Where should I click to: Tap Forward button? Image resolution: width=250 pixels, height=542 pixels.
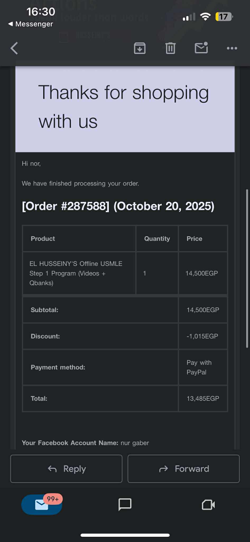[x=183, y=469]
